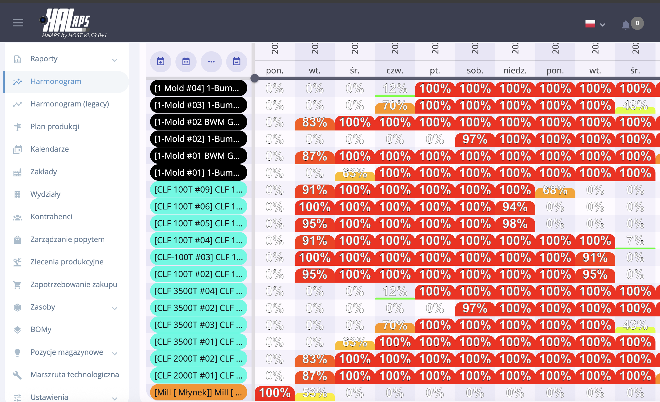Open Zlecenia produkcyjne in sidebar
660x402 pixels.
point(67,262)
